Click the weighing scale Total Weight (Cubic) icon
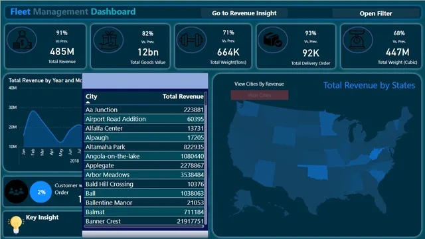The width and height of the screenshot is (425, 239). [x=357, y=40]
